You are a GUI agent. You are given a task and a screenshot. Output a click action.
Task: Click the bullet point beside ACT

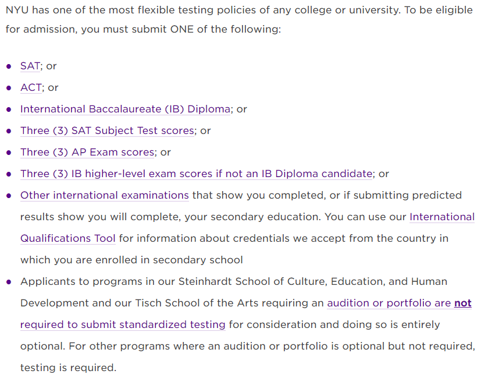[x=9, y=88]
